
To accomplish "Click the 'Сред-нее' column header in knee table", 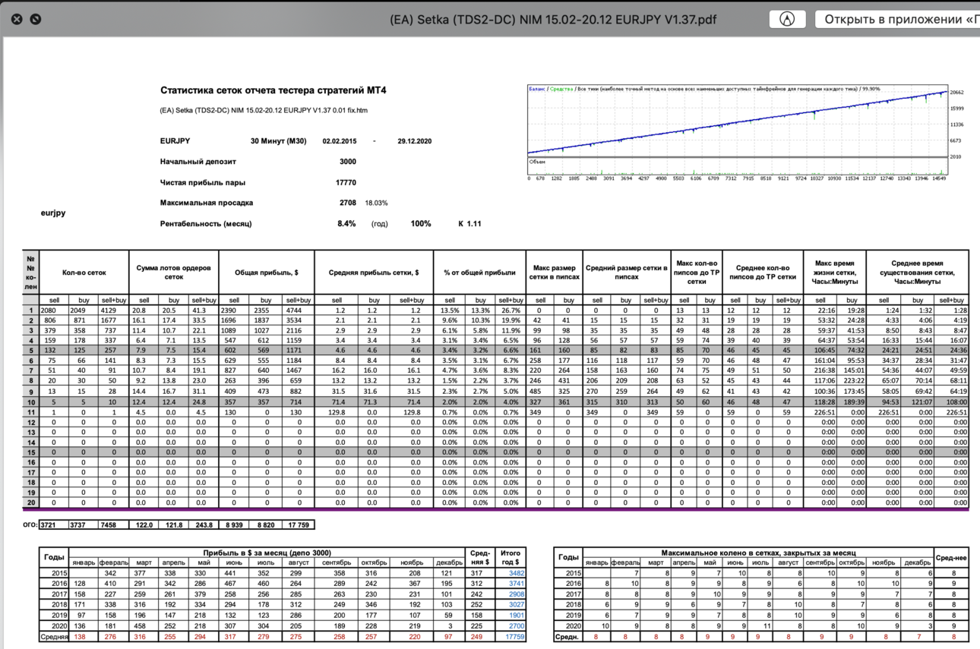I will 951,557.
